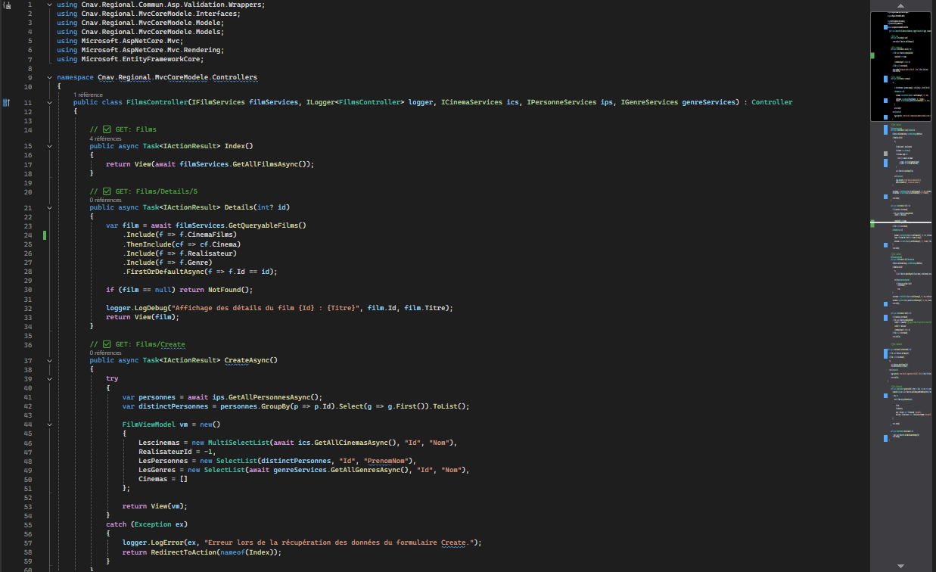Image resolution: width=936 pixels, height=572 pixels.
Task: Click the checkbox in the GET: Films/Create comment
Action: [x=105, y=344]
